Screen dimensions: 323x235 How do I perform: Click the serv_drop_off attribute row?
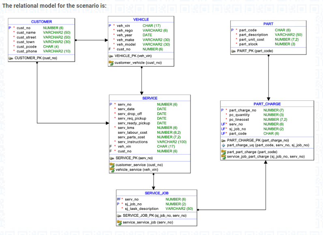pos(150,114)
